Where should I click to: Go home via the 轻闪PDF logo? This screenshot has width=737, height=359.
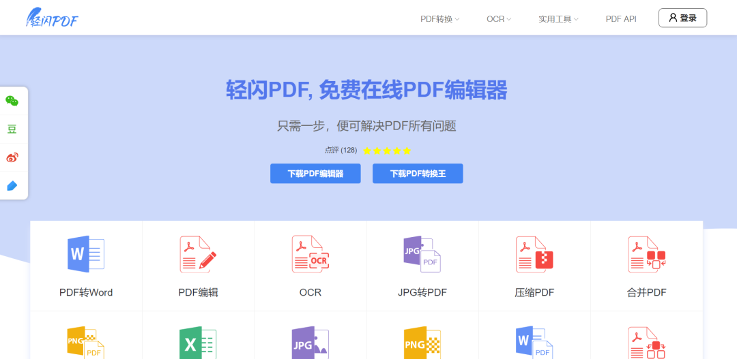[52, 18]
